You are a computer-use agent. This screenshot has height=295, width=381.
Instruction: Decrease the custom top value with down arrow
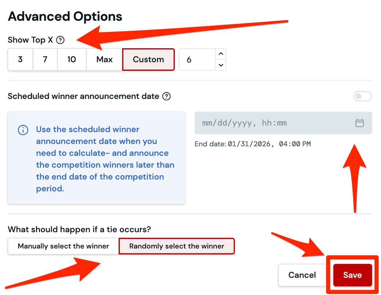[221, 65]
